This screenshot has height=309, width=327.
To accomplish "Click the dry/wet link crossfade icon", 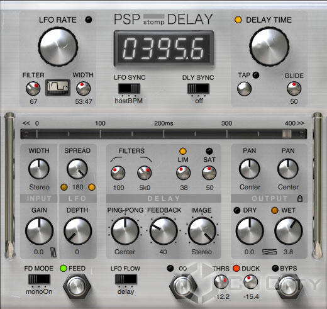I will [x=269, y=252].
